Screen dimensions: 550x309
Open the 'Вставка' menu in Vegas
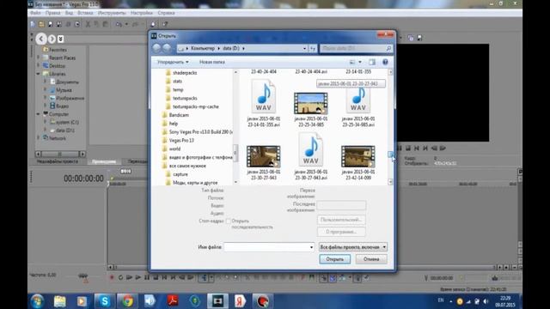coord(85,13)
